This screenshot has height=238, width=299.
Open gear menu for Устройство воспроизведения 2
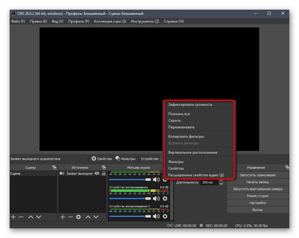click(x=165, y=217)
